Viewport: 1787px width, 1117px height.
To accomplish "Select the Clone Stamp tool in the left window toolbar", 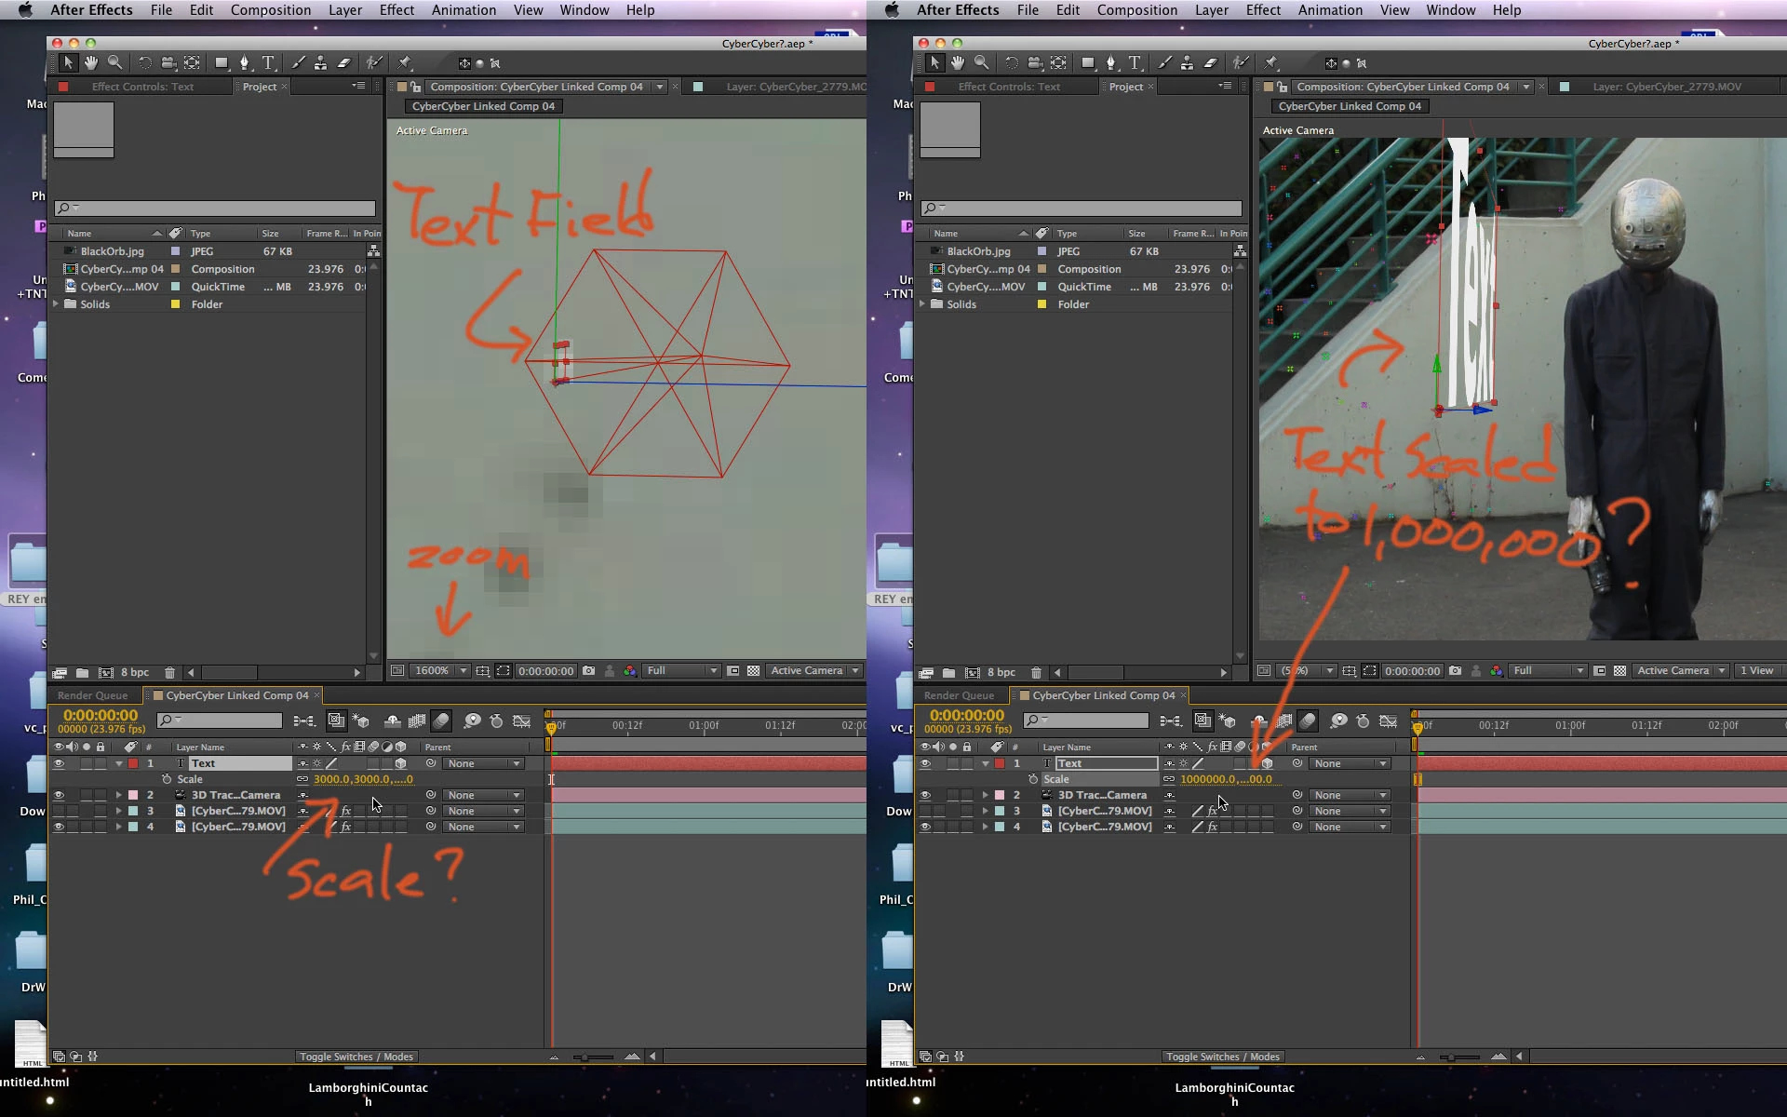I will tap(320, 63).
